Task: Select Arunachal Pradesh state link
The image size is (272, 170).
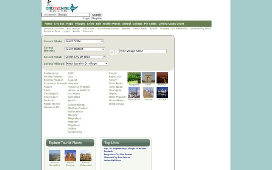Action: point(55,83)
